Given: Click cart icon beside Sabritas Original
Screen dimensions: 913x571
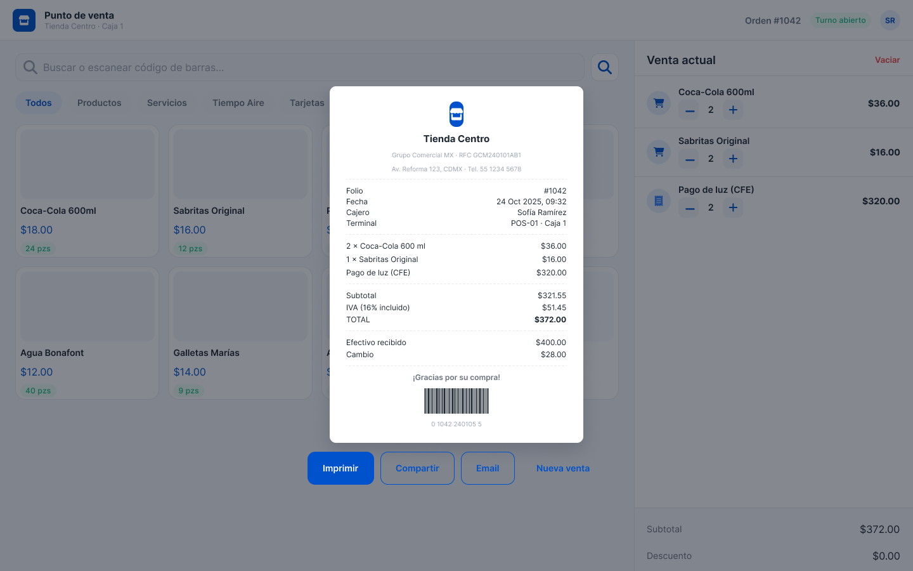Looking at the screenshot, I should (659, 152).
